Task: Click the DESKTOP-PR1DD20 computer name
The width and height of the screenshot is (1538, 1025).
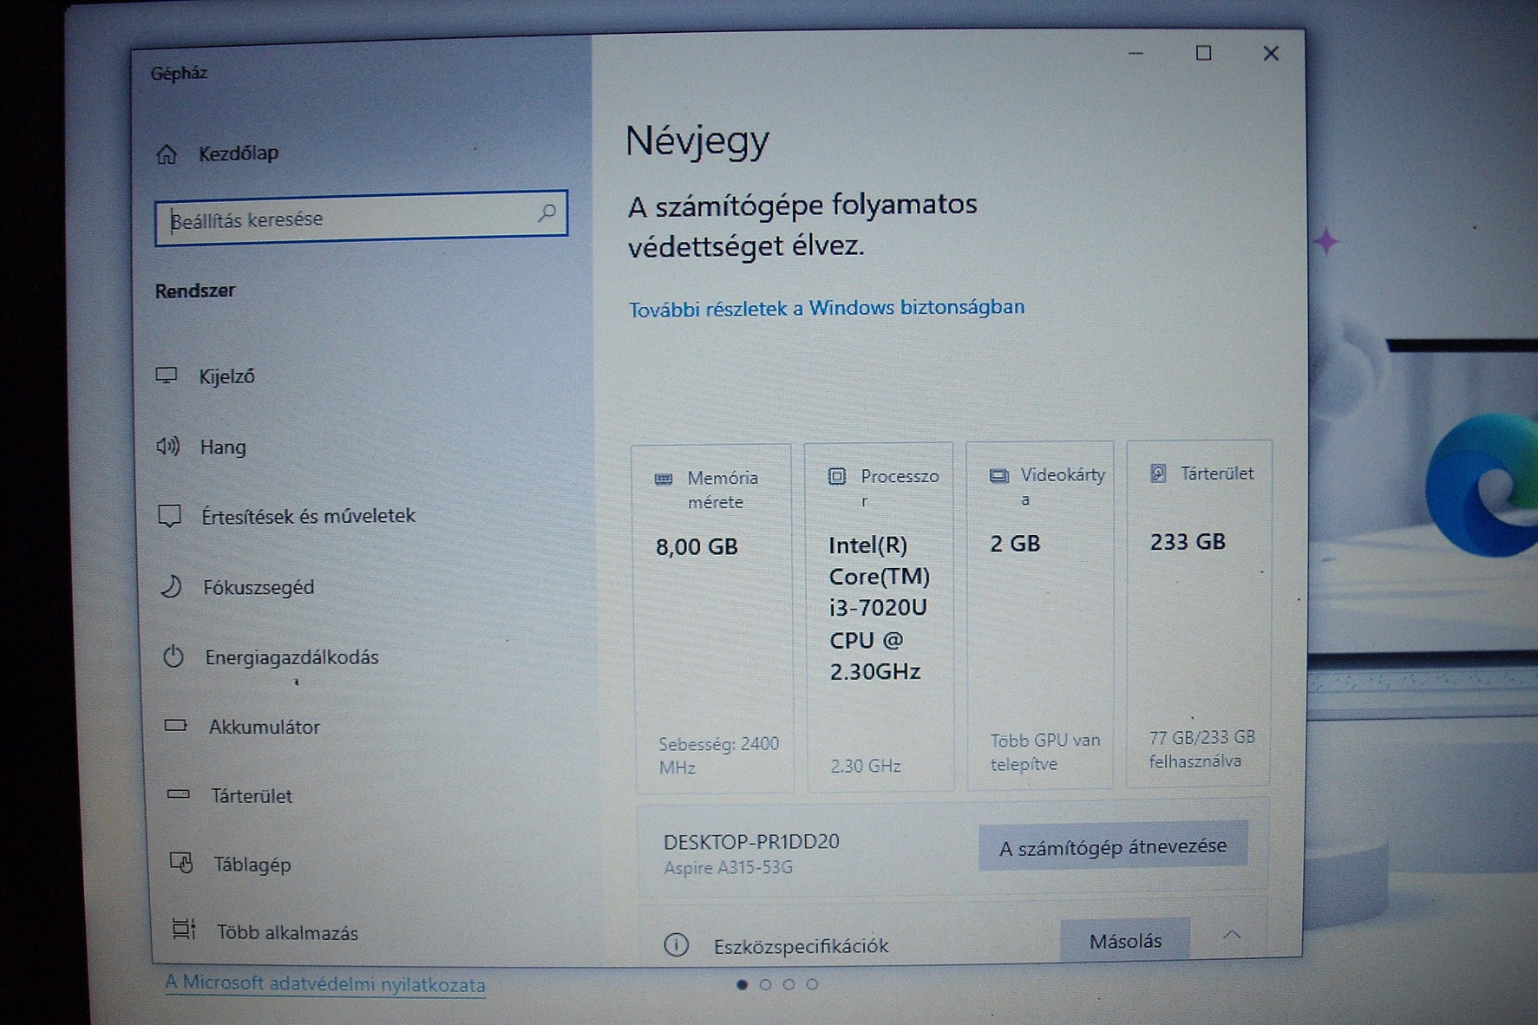Action: (751, 841)
